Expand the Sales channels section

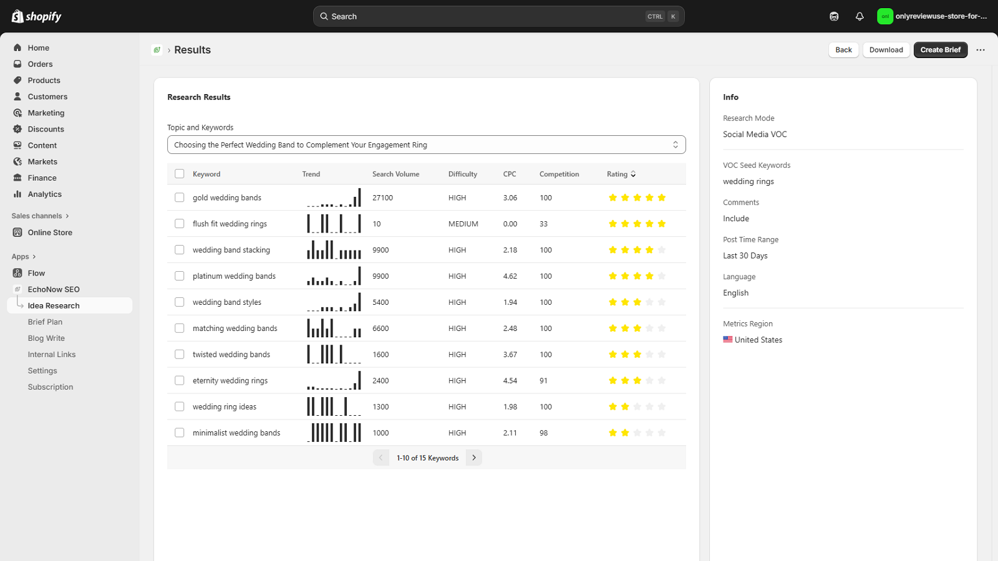click(x=41, y=216)
